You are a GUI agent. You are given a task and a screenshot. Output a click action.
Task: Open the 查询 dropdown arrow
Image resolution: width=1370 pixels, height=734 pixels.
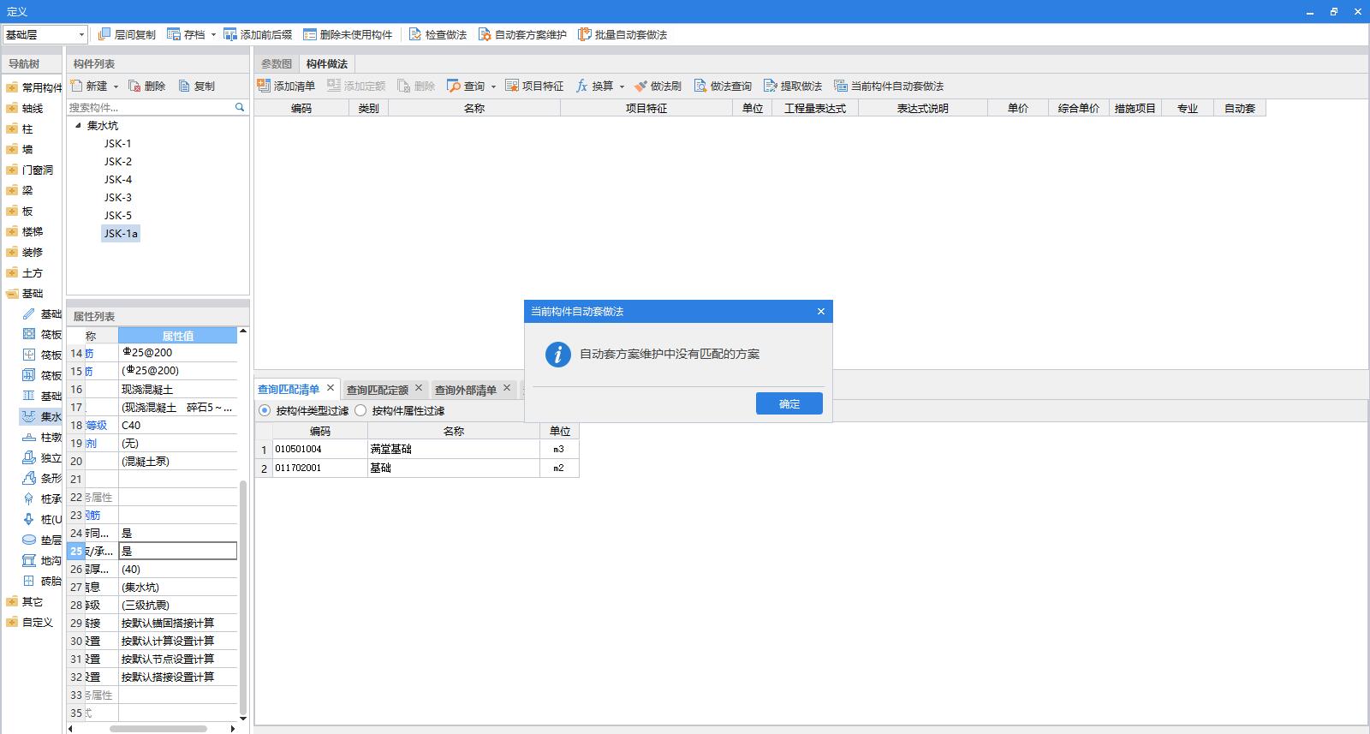(493, 87)
